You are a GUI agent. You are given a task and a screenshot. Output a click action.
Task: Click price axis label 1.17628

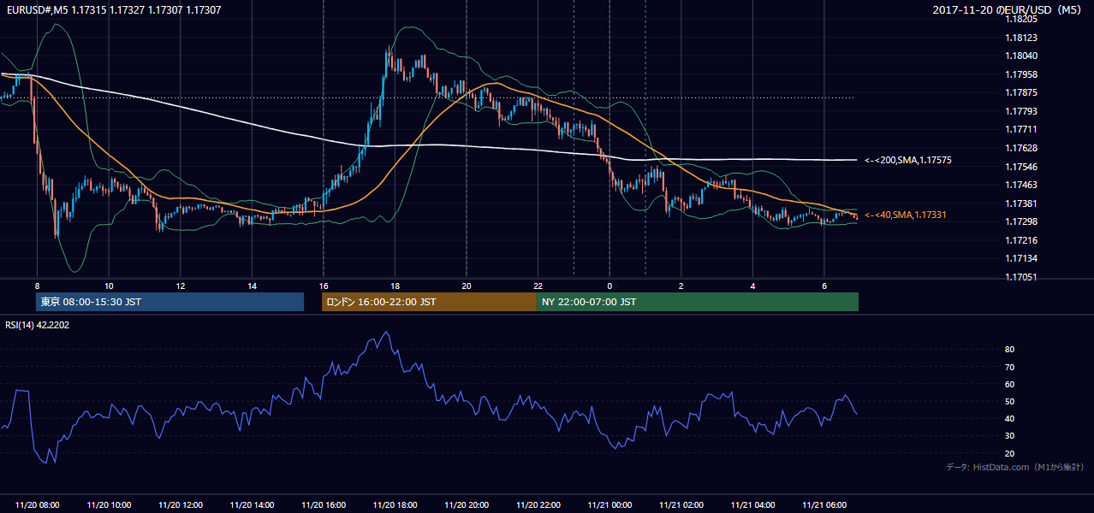click(1020, 148)
